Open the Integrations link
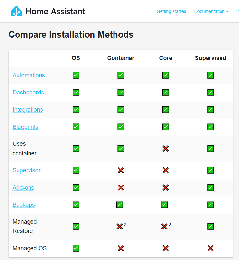239x260 pixels. pyautogui.click(x=28, y=110)
